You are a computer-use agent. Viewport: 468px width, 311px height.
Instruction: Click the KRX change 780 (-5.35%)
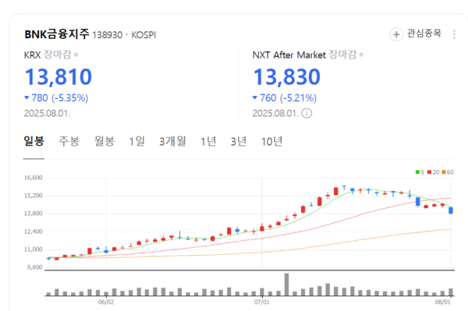coord(56,97)
